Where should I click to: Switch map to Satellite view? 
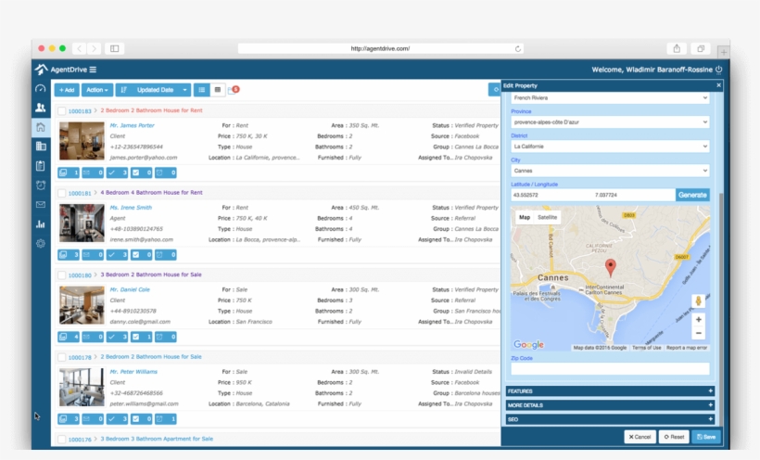point(547,217)
